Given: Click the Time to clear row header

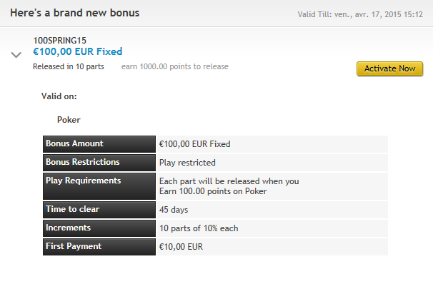Looking at the screenshot, I should coord(99,210).
